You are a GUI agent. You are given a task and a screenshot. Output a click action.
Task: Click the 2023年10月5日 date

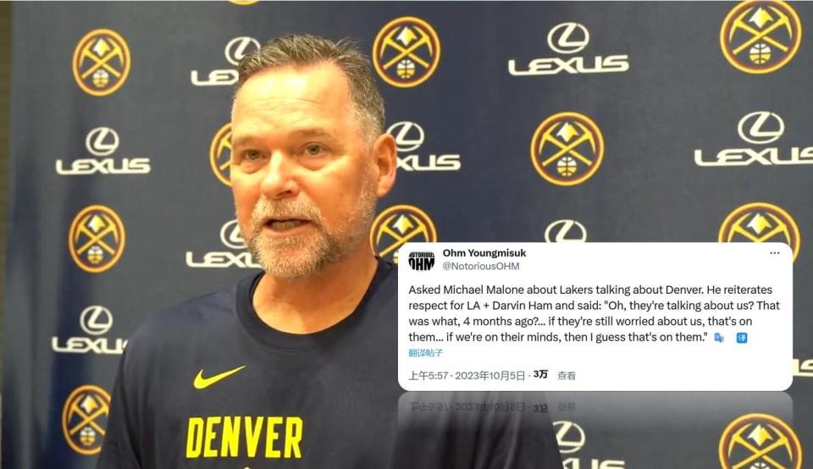(490, 375)
